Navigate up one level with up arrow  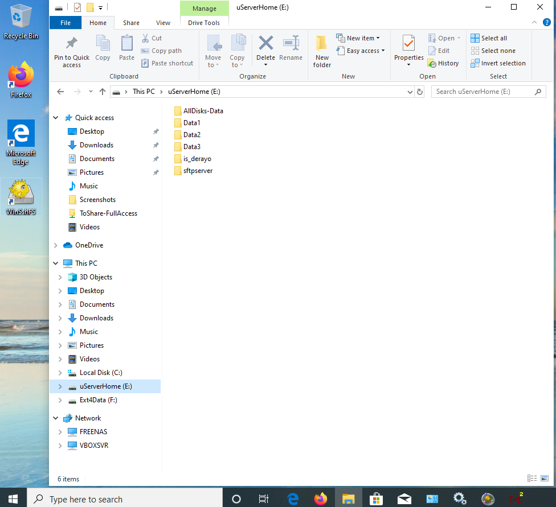point(103,92)
